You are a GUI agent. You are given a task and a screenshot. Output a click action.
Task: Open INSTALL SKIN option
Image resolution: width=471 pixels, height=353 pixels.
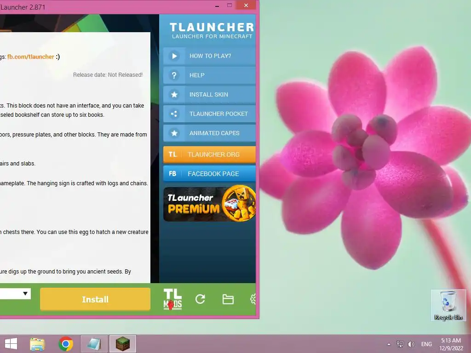pyautogui.click(x=209, y=95)
